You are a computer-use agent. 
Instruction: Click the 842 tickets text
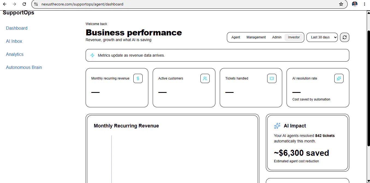(325, 136)
